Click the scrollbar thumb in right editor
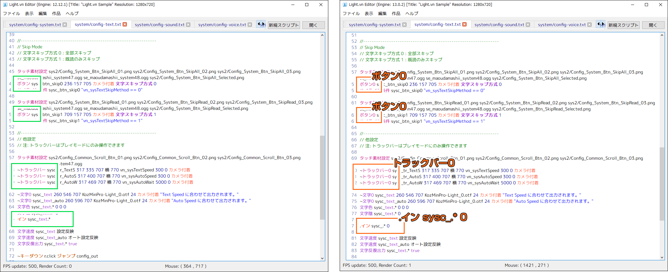The height and width of the screenshot is (272, 668). tap(662, 184)
